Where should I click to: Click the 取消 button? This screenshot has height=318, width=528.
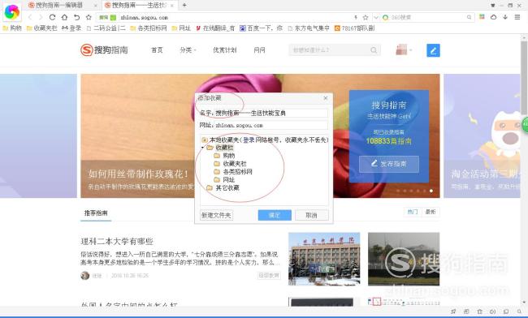click(311, 216)
